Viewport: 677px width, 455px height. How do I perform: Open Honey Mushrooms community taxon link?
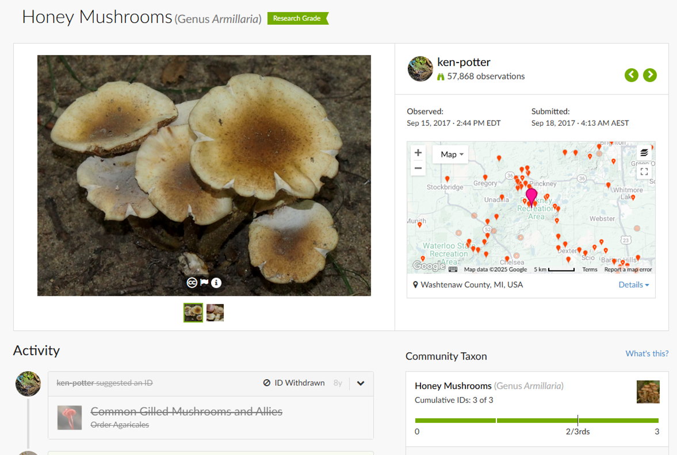[453, 386]
